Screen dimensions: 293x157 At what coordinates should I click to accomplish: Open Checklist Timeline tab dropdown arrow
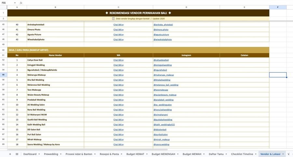coord(256,154)
